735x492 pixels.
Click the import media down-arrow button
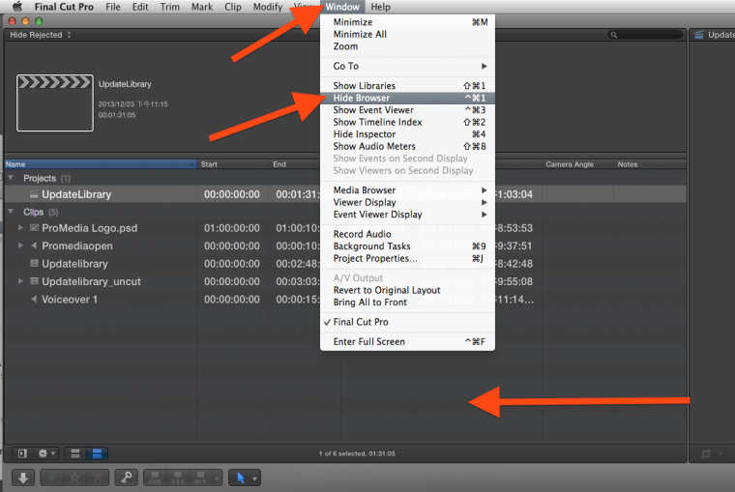pos(23,478)
